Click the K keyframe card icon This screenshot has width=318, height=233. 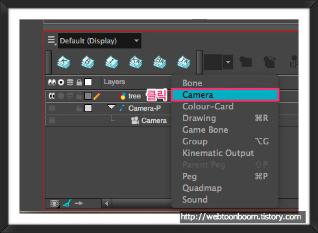(x=64, y=62)
